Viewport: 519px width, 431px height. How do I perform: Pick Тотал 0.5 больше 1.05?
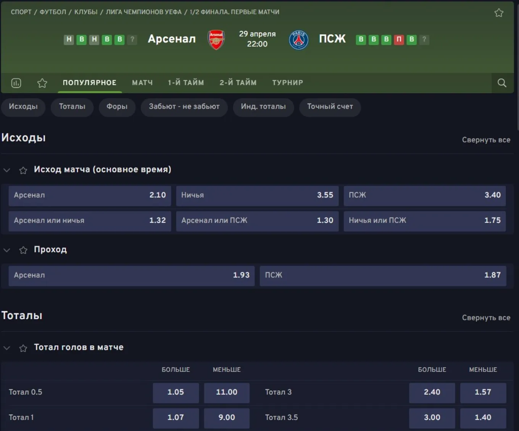[x=176, y=393]
